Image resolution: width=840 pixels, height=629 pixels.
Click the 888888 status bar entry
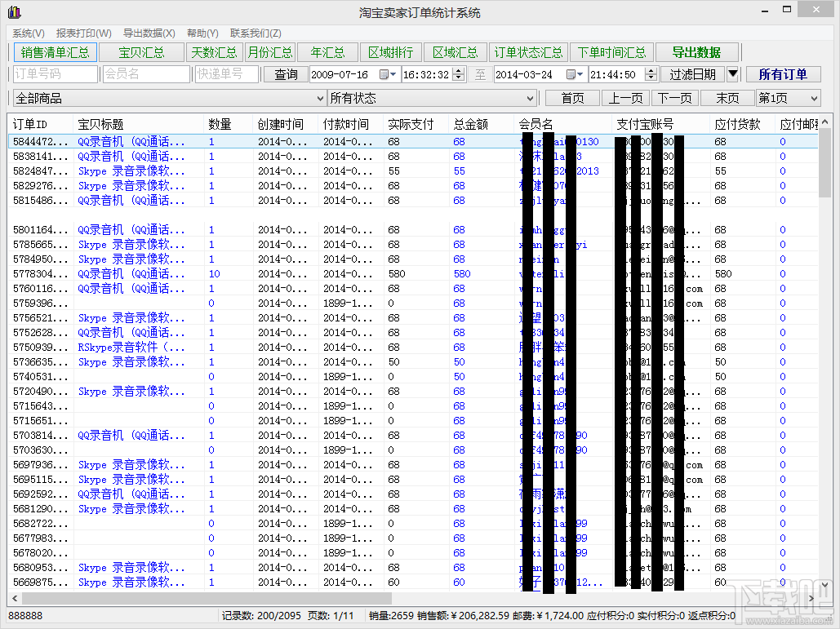click(x=25, y=616)
